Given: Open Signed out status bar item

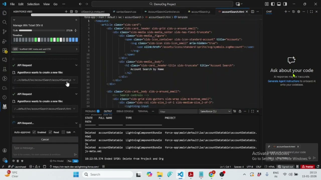Looking at the screenshot, I should tap(285, 167).
